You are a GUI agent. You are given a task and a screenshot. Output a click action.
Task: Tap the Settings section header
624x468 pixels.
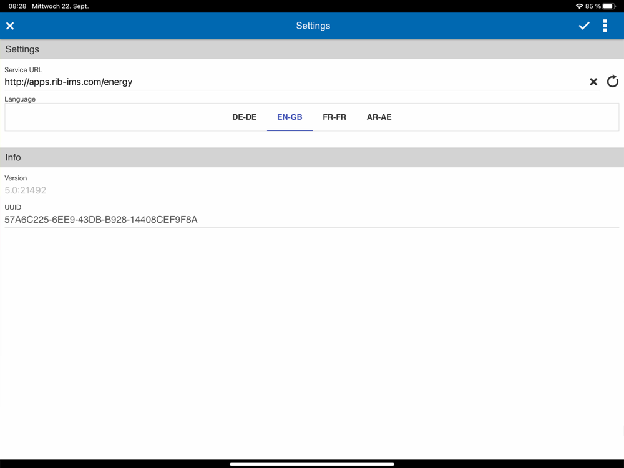[312, 49]
